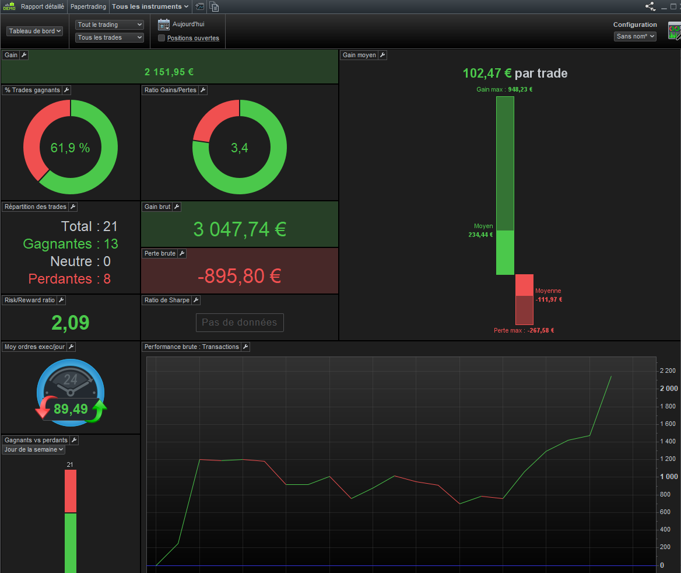Image resolution: width=681 pixels, height=573 pixels.
Task: Open the Tous les trades dropdown
Action: 110,37
